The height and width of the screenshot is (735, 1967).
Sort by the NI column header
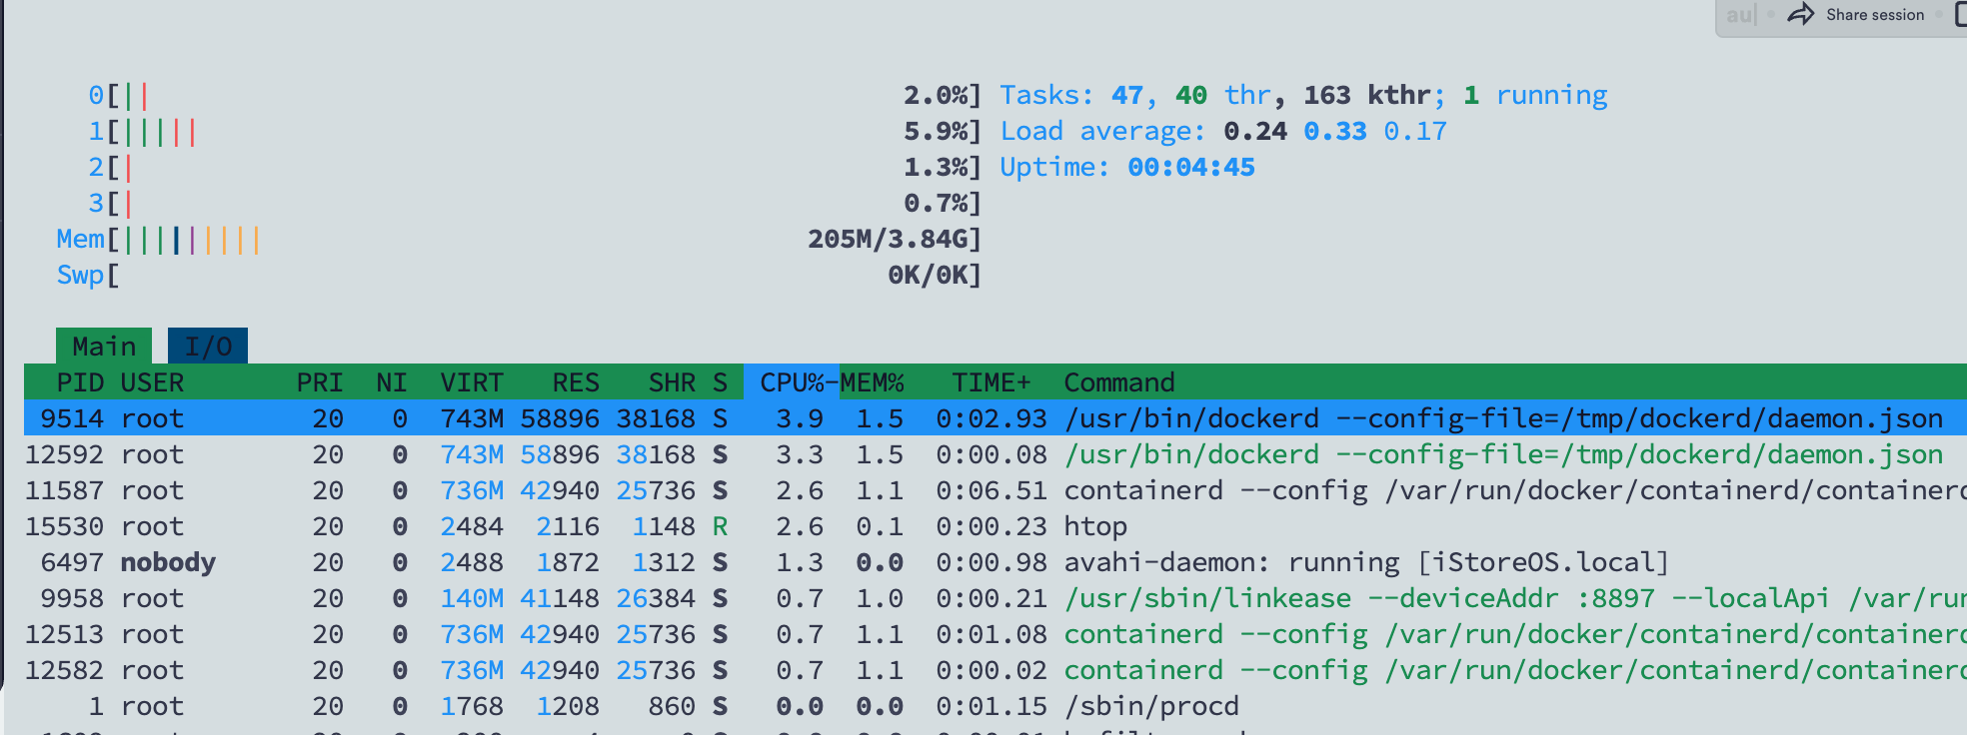(x=392, y=382)
